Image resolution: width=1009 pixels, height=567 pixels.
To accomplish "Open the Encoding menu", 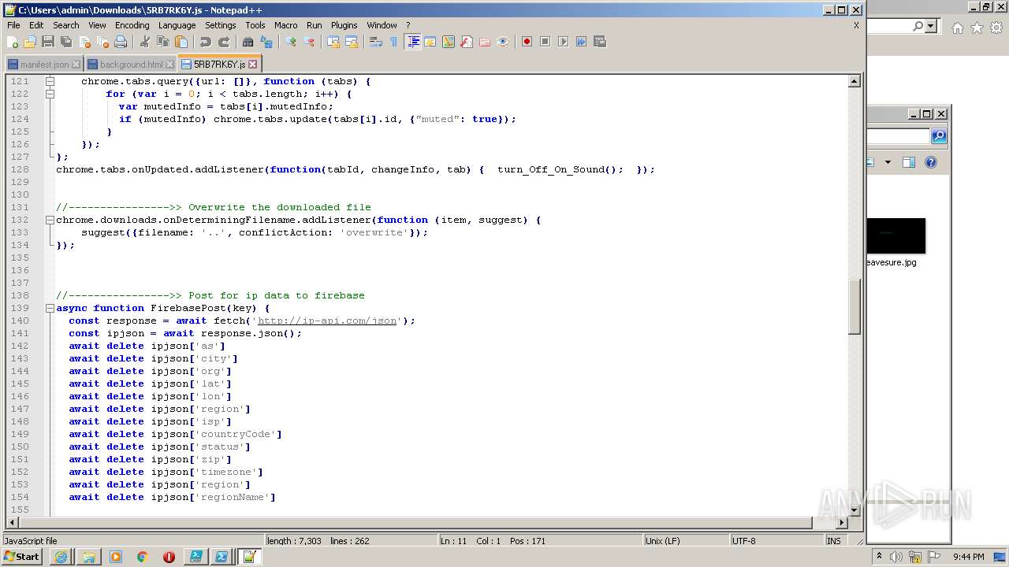I will click(x=132, y=25).
